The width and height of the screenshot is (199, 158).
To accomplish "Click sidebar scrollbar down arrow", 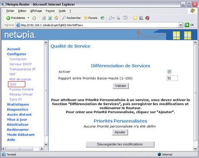I will pos(46,144).
